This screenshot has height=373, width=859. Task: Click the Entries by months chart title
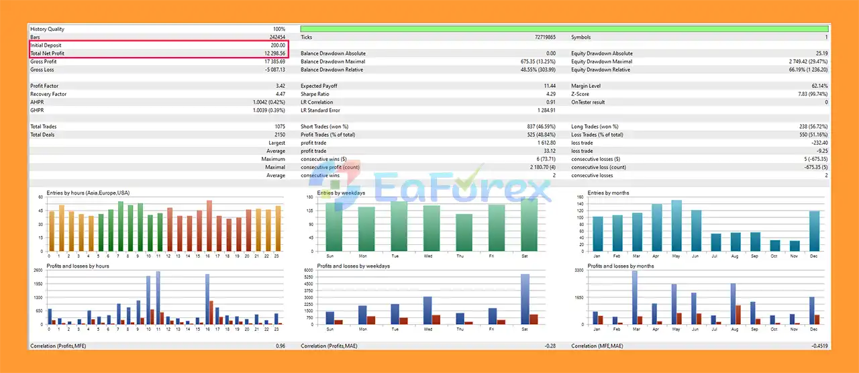[608, 193]
